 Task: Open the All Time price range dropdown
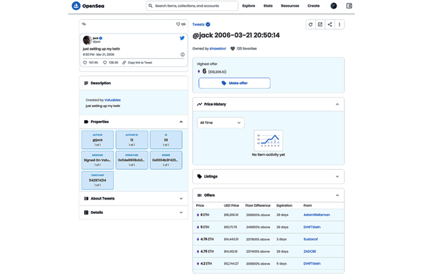click(221, 122)
